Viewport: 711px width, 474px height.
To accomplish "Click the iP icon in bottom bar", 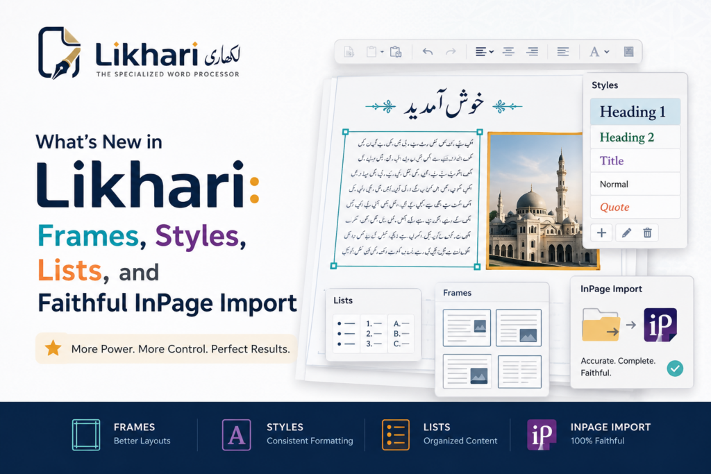I will coord(542,434).
